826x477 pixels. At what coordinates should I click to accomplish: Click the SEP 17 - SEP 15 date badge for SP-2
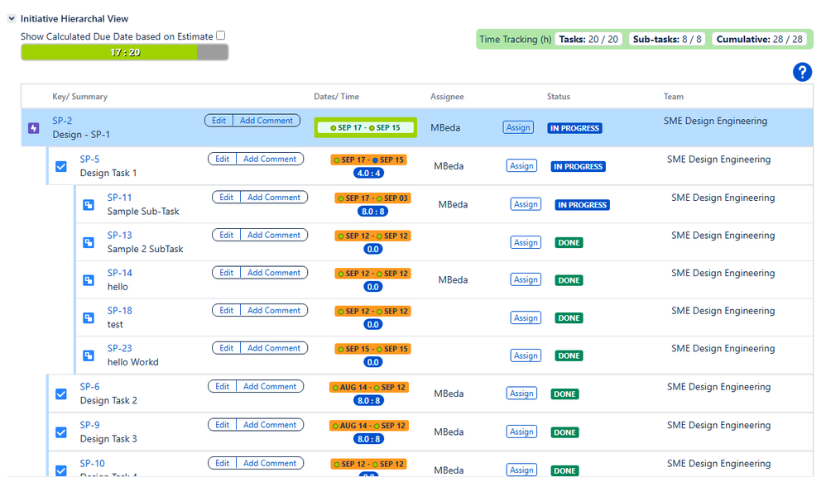tap(366, 128)
